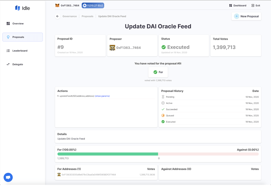Click the Active history icon

[x=163, y=103]
